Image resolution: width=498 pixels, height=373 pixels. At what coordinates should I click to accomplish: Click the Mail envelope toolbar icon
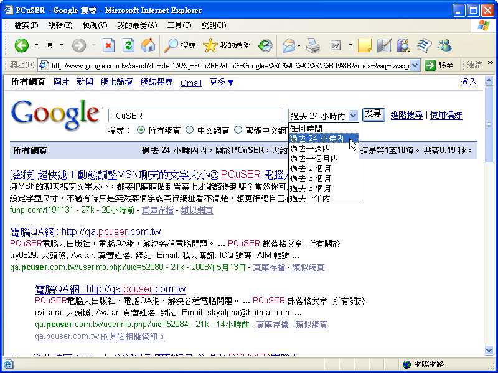coord(289,45)
